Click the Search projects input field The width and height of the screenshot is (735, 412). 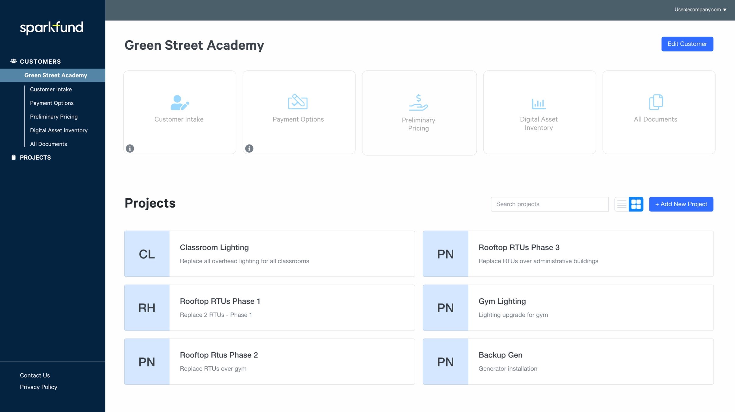(x=549, y=204)
